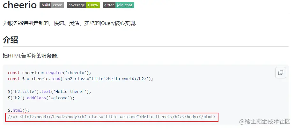Viewport: 295px width, 129px height.
Task: Open the coverage 100% badge
Action: click(x=83, y=5)
